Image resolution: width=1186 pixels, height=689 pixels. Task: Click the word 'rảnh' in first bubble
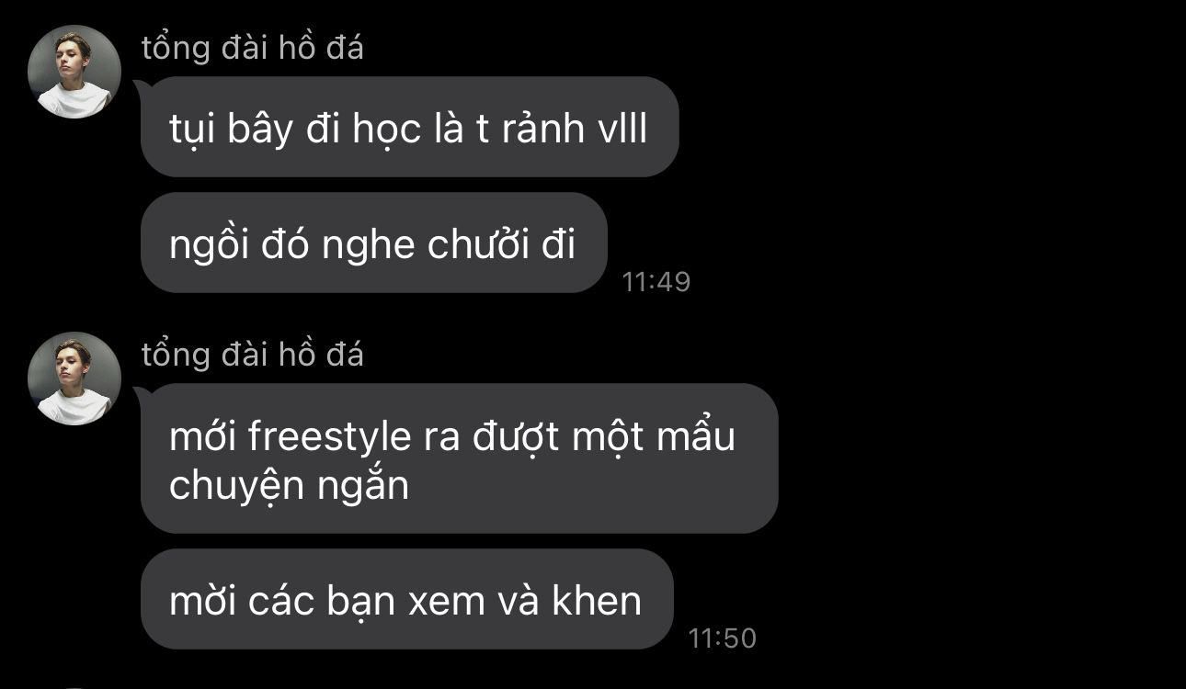pos(543,130)
